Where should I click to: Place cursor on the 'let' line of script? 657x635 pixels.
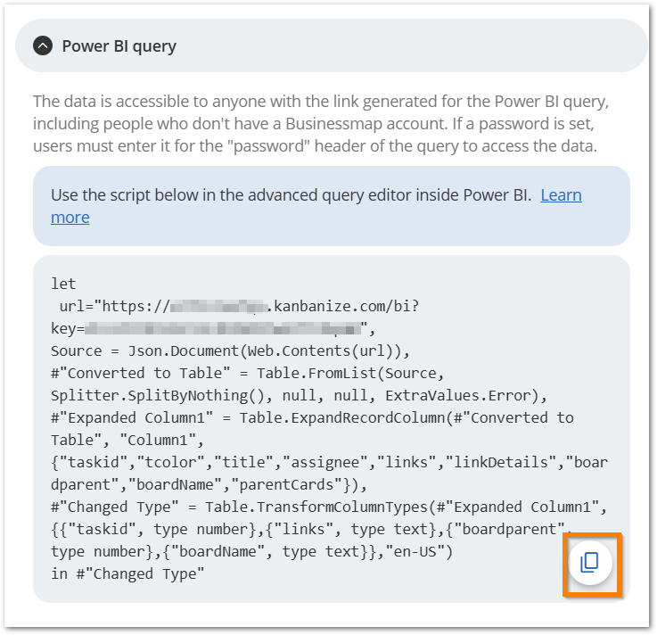click(63, 284)
